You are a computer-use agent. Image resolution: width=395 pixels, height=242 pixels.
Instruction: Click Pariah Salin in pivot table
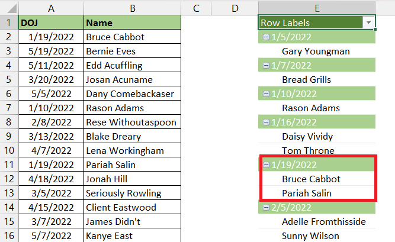pyautogui.click(x=307, y=193)
